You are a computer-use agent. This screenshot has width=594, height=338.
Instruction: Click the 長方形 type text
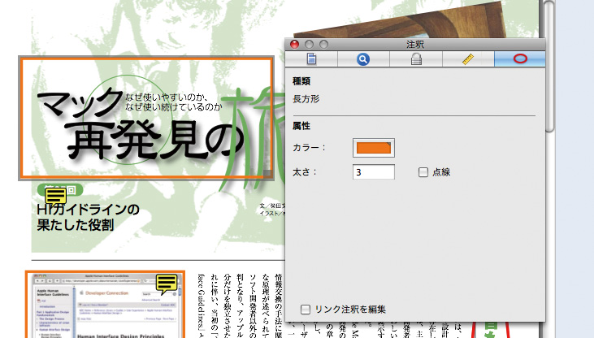tap(306, 99)
